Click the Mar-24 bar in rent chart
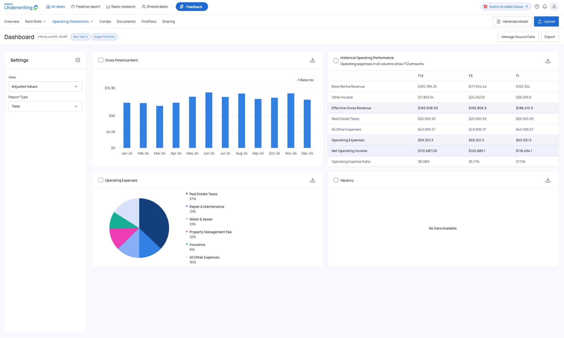This screenshot has width=564, height=338. (x=160, y=127)
